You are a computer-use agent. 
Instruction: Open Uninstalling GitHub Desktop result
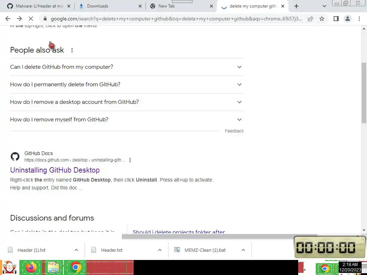[x=55, y=170]
